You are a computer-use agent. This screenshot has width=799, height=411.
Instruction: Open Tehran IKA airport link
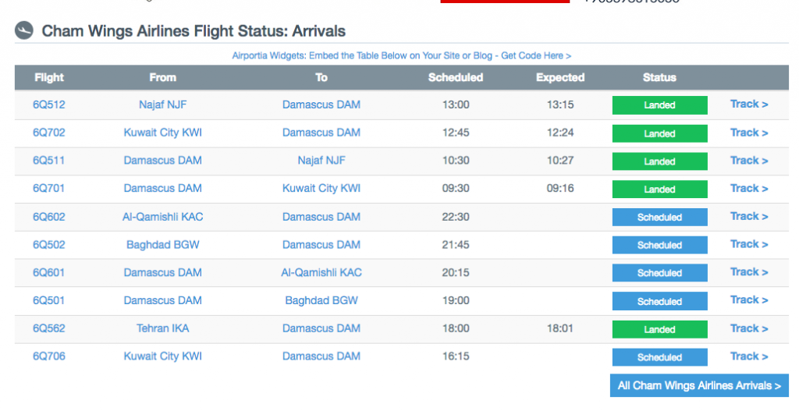162,328
